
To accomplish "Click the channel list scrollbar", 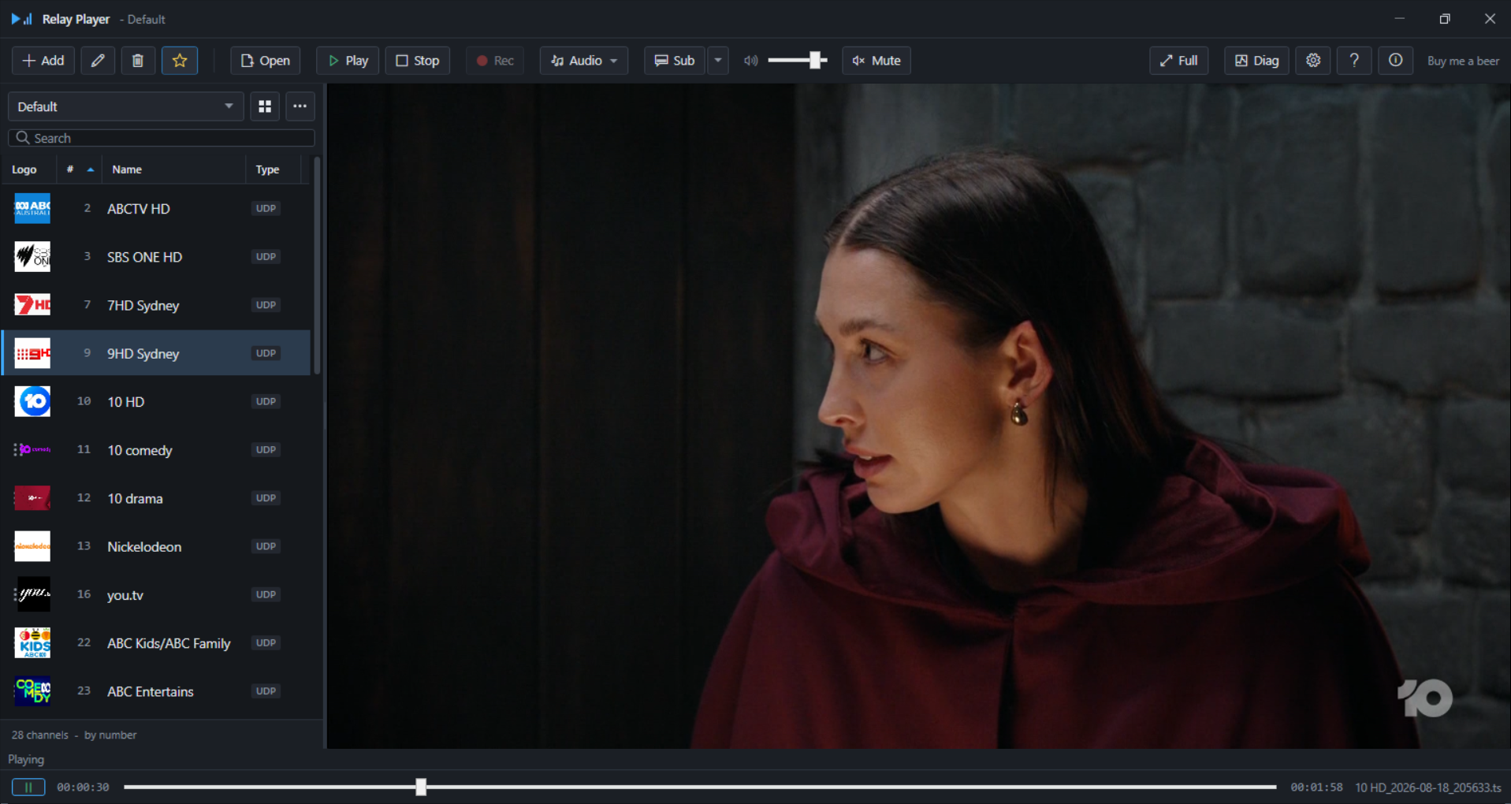I will (x=317, y=266).
